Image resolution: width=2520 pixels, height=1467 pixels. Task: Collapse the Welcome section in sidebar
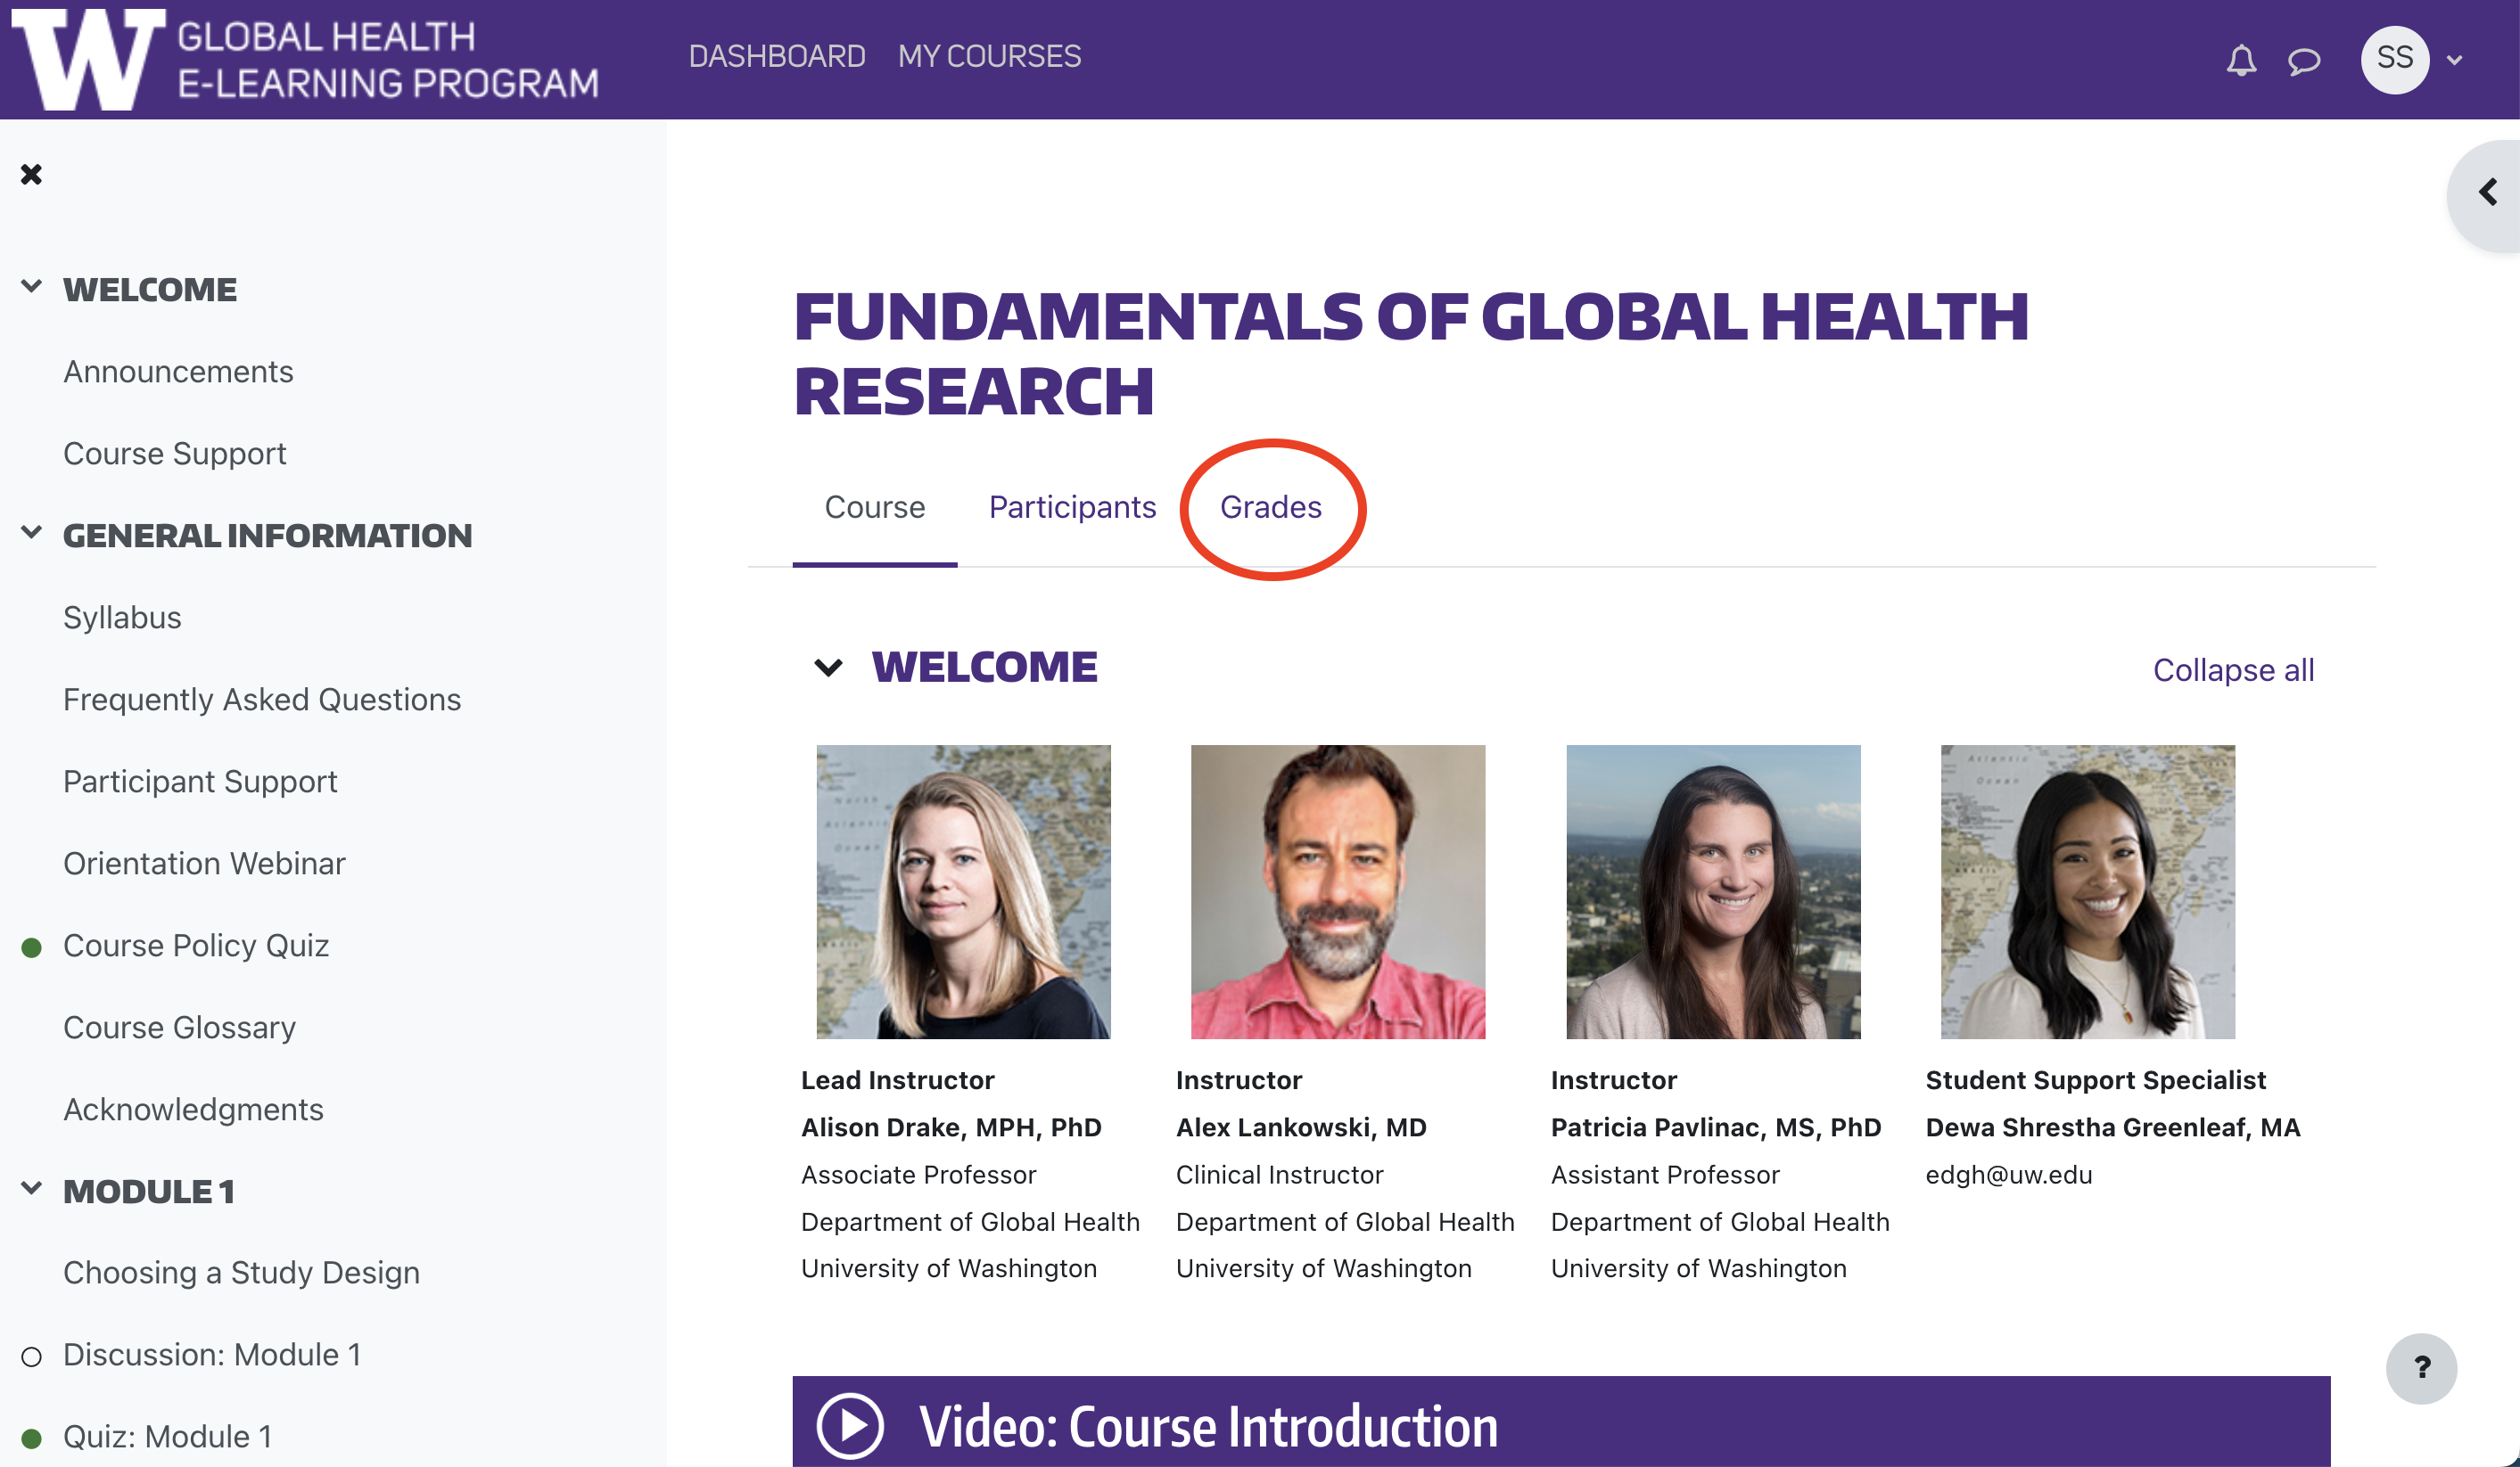point(32,287)
